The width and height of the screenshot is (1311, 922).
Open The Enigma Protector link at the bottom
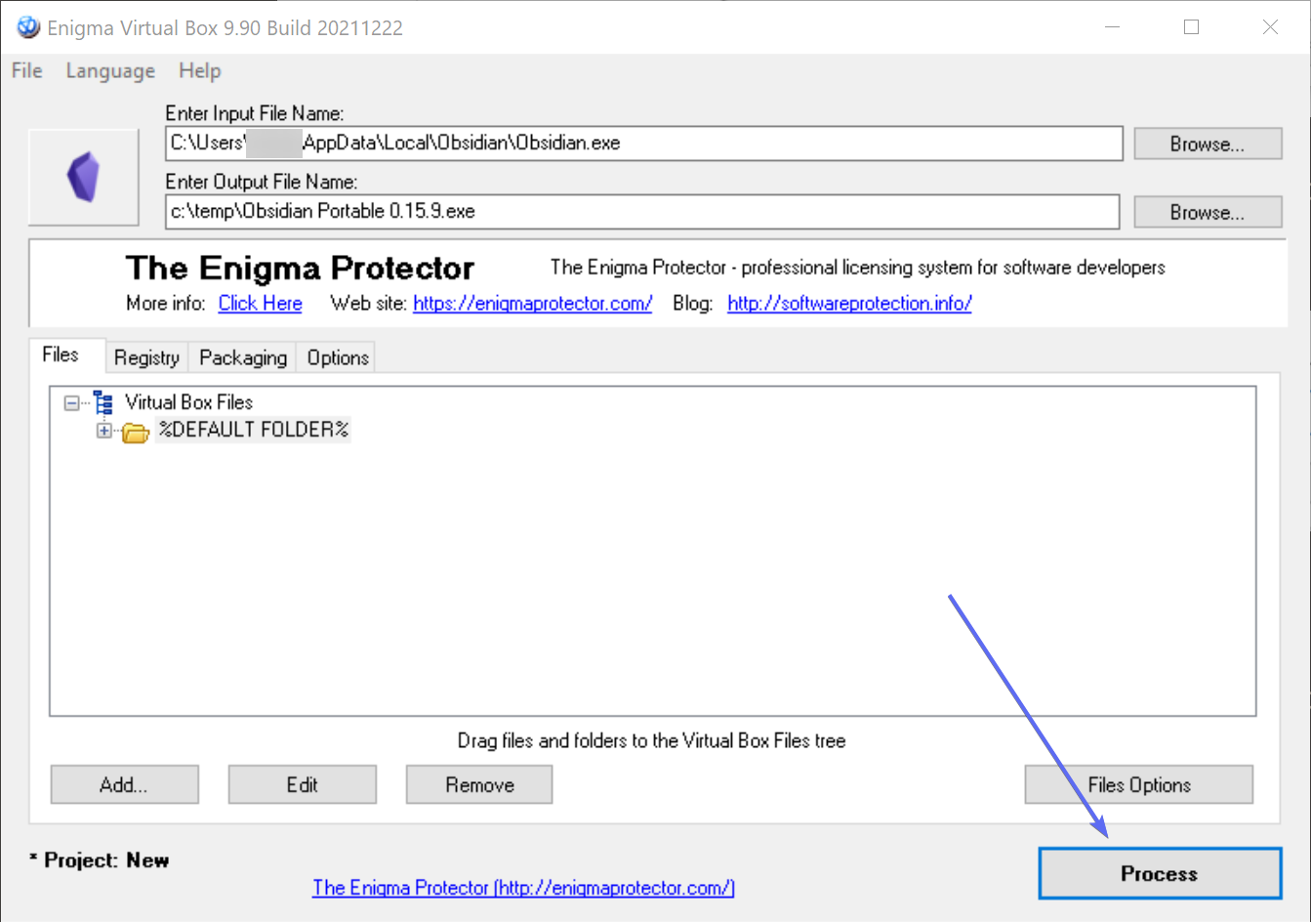coord(523,887)
